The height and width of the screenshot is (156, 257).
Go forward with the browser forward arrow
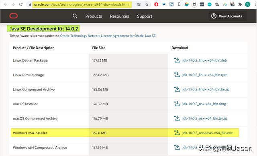13,4
